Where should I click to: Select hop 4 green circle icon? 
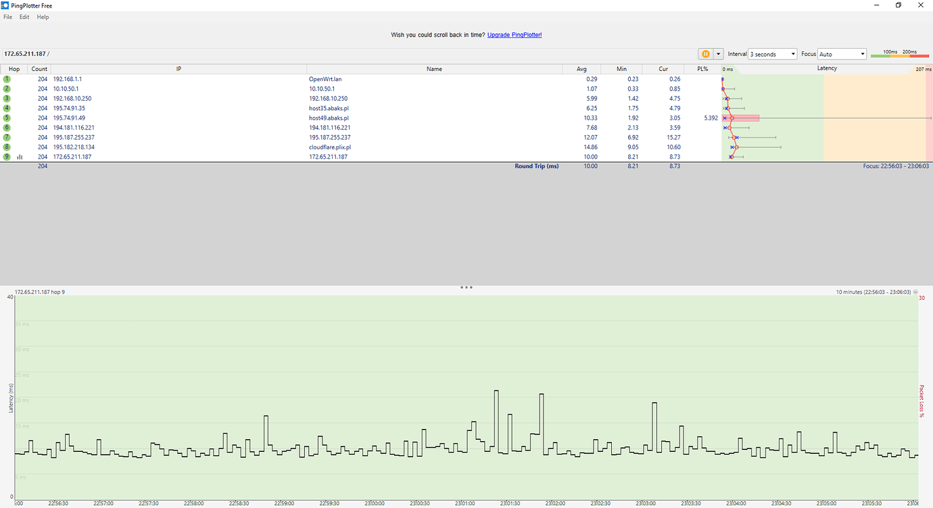7,108
